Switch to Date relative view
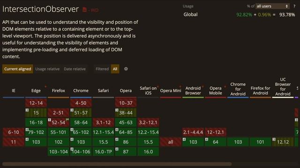The width and height of the screenshot is (300, 168). tap(75, 69)
